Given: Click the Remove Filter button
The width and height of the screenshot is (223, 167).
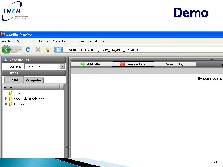Looking at the screenshot, I should pyautogui.click(x=133, y=64).
